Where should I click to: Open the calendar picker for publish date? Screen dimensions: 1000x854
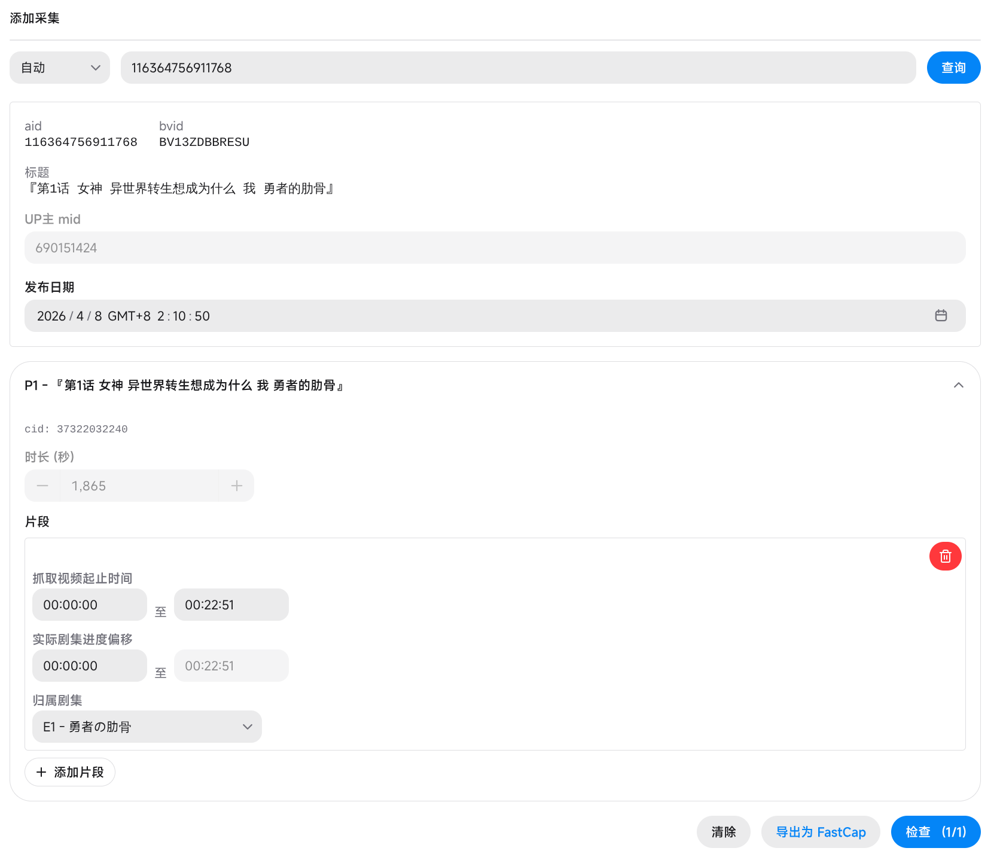click(941, 316)
